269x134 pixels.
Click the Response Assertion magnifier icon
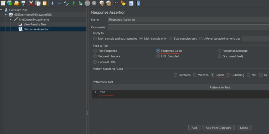click(20, 29)
